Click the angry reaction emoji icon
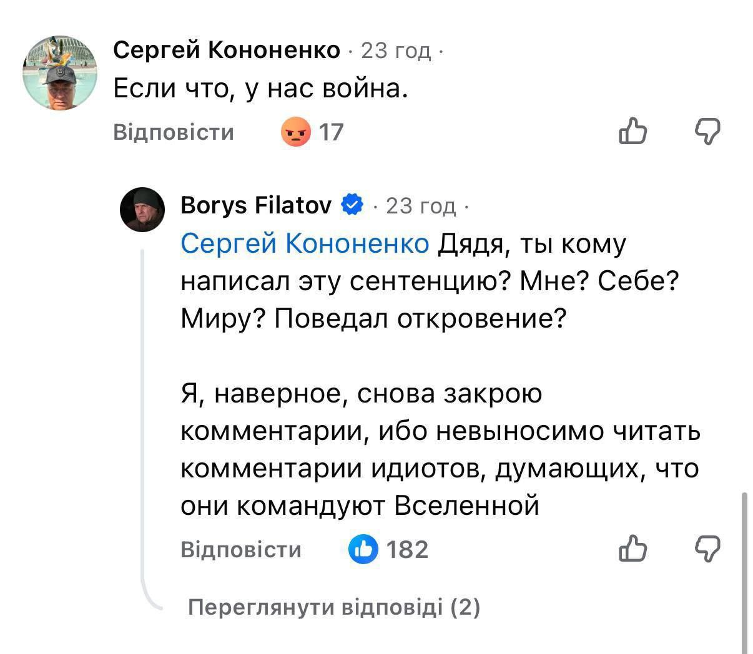The height and width of the screenshot is (654, 753). pyautogui.click(x=295, y=132)
